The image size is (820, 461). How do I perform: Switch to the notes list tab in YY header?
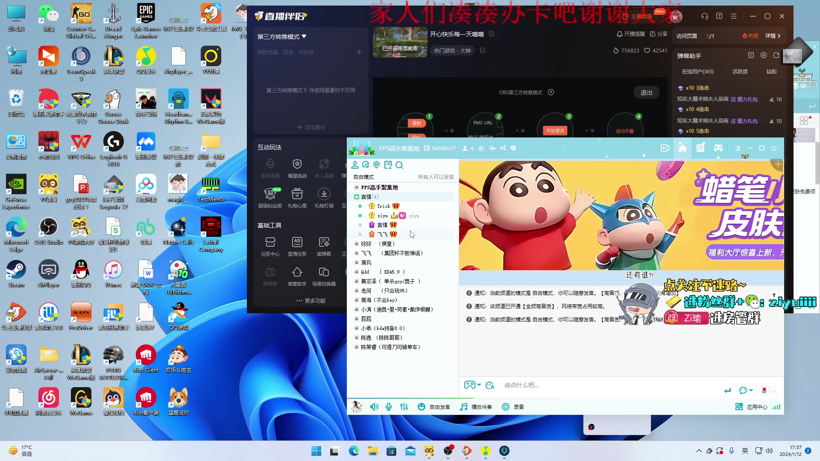pos(700,148)
